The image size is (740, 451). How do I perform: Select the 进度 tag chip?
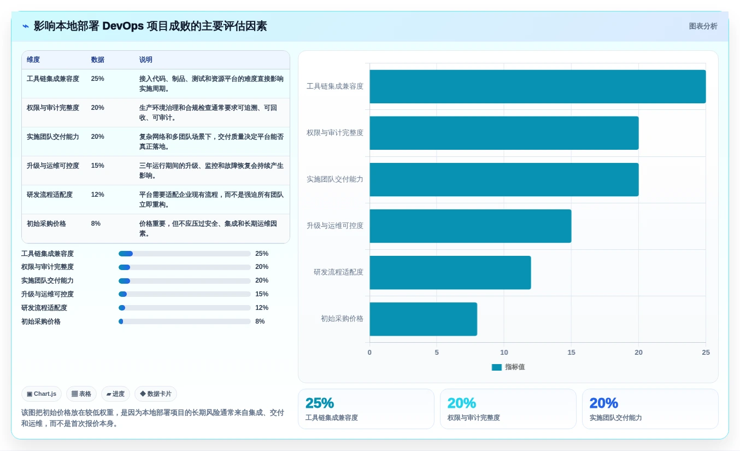[115, 394]
